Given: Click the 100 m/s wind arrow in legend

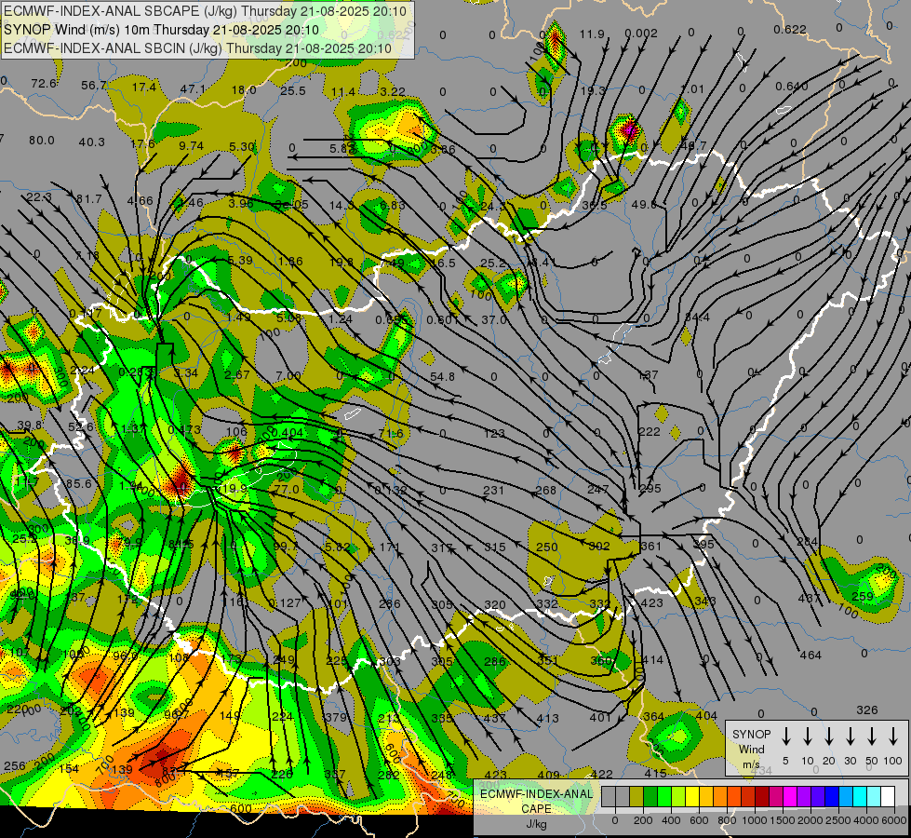Looking at the screenshot, I should pos(893,737).
